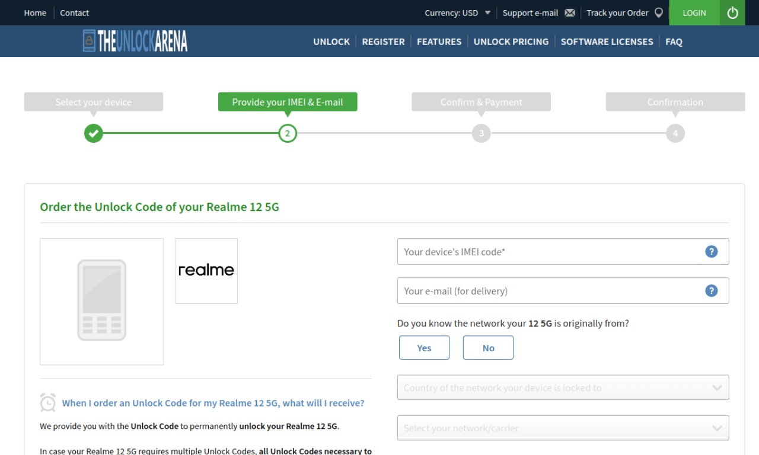Click the alarm clock icon beside the FAQ question

(48, 403)
